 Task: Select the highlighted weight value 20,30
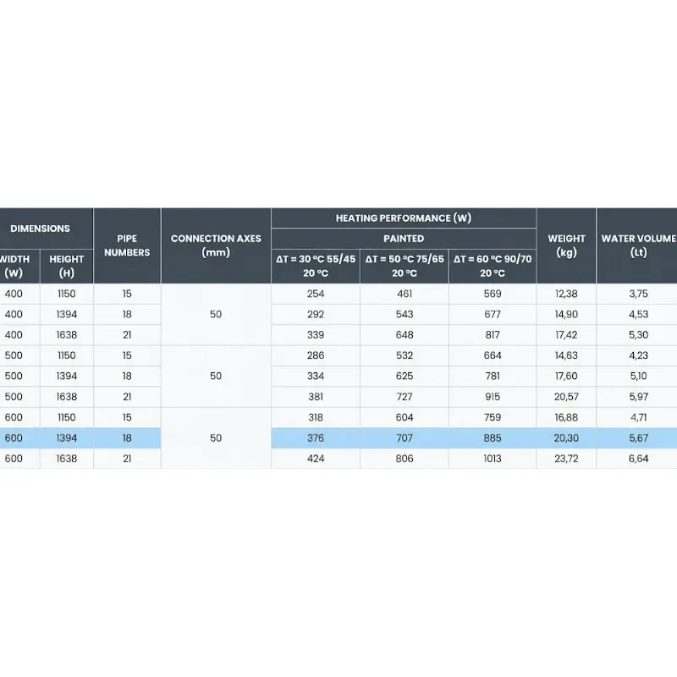pos(566,438)
